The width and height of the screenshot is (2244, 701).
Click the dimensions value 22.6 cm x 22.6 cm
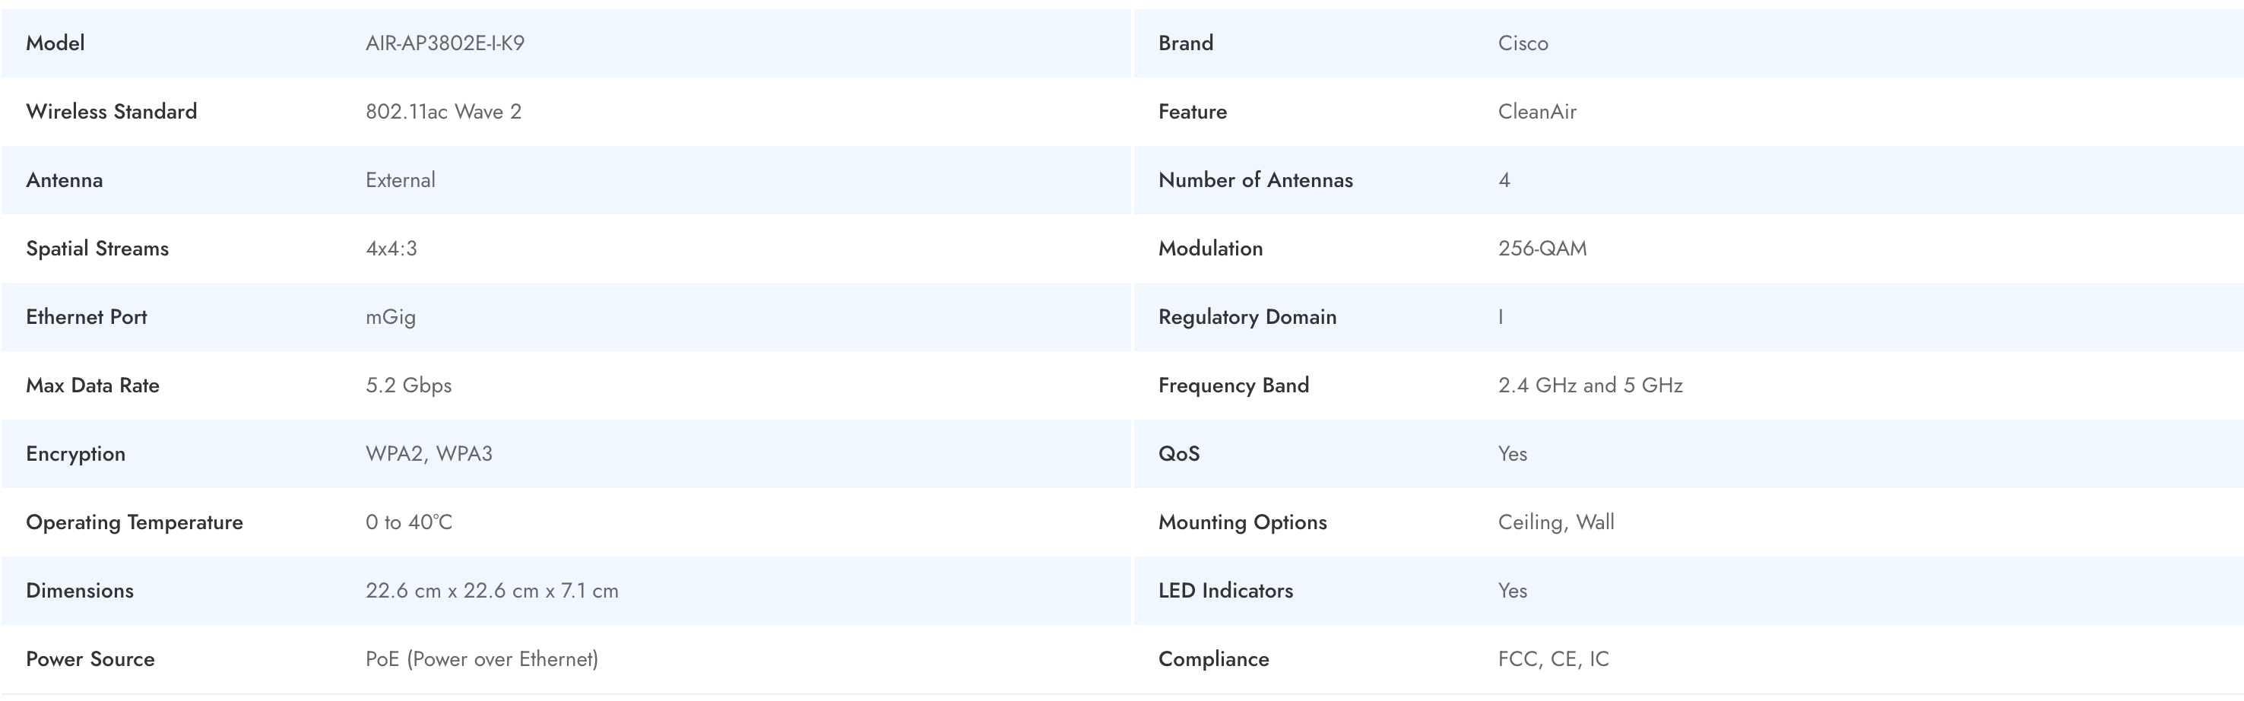491,592
